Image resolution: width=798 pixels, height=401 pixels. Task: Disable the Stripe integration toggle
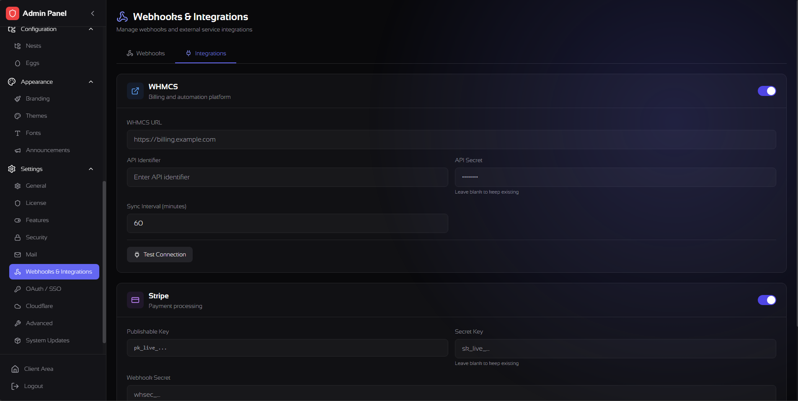coord(767,300)
